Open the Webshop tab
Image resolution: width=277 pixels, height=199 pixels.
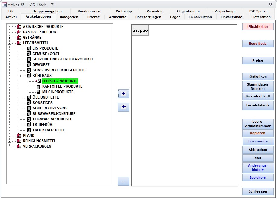[x=124, y=11]
